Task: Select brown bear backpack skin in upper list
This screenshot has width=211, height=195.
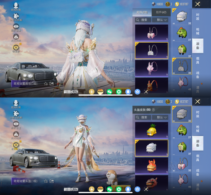Action: point(152,85)
